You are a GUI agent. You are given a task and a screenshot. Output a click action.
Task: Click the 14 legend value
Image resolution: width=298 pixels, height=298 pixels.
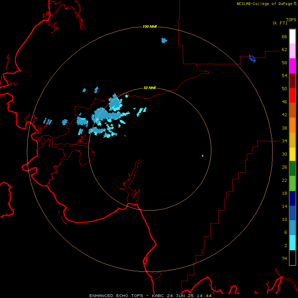click(x=284, y=206)
